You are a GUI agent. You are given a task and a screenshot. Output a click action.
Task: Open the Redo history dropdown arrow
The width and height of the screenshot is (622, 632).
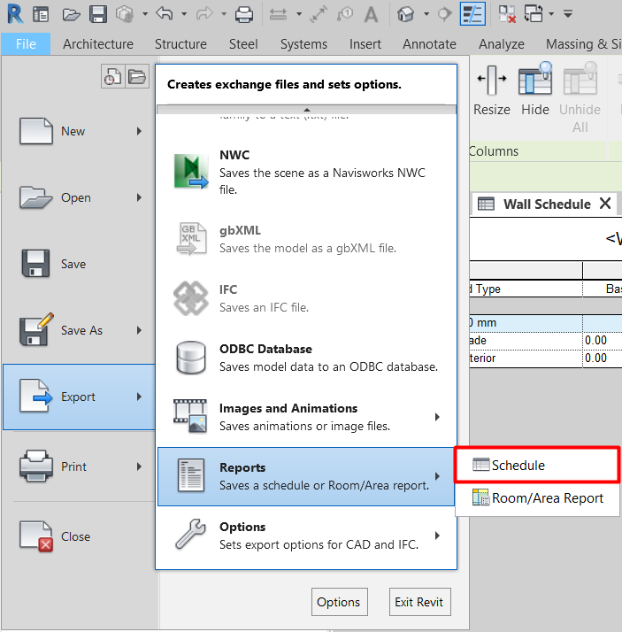tap(224, 14)
